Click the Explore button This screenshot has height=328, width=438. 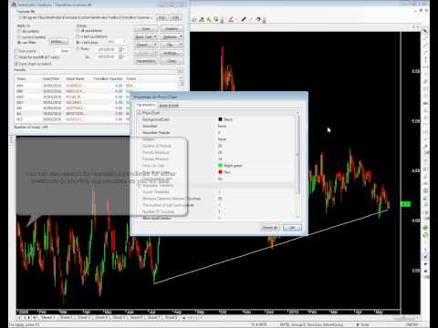point(172,29)
